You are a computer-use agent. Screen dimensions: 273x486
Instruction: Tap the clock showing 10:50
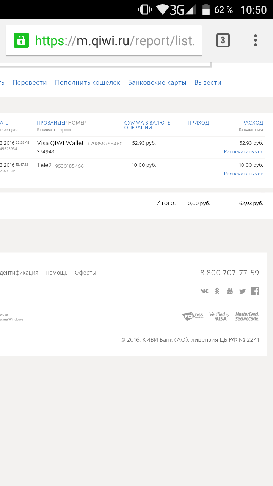[254, 9]
